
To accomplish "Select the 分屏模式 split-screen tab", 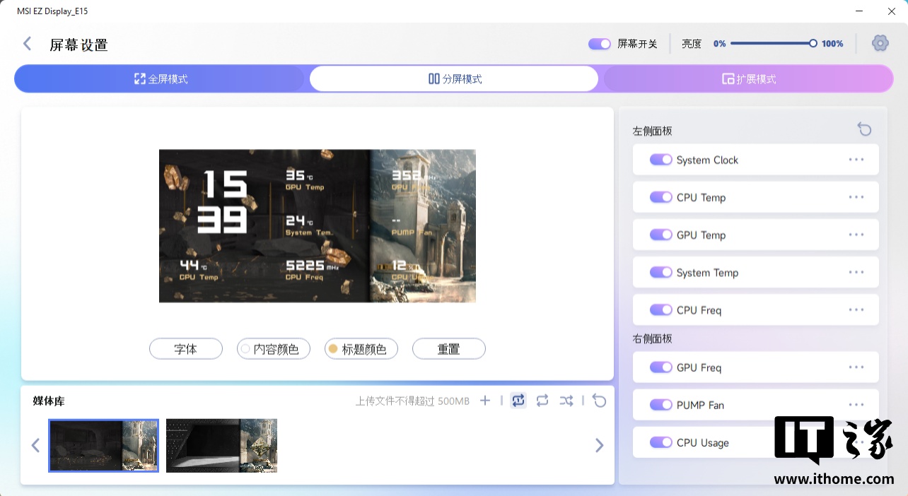I will click(454, 79).
